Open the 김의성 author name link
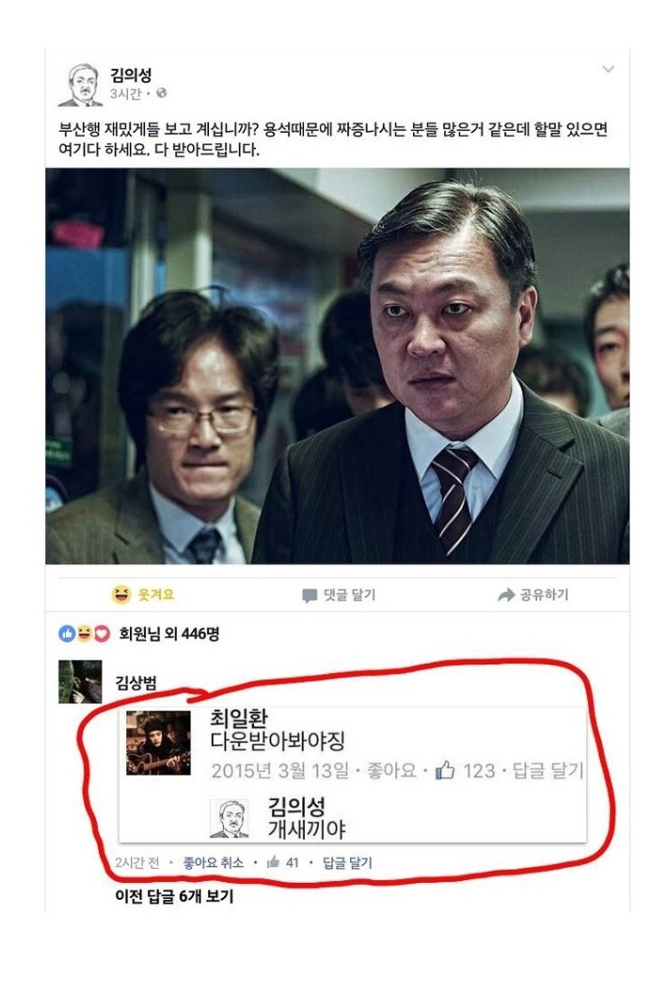Image resolution: width=670 pixels, height=992 pixels. click(131, 75)
